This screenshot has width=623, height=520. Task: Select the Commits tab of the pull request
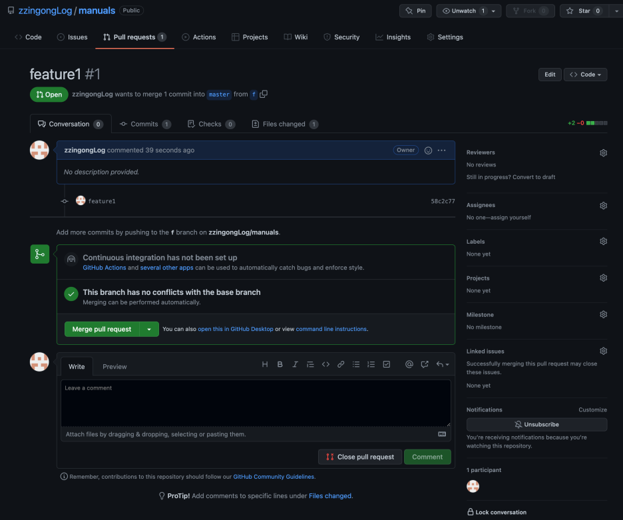pyautogui.click(x=145, y=124)
